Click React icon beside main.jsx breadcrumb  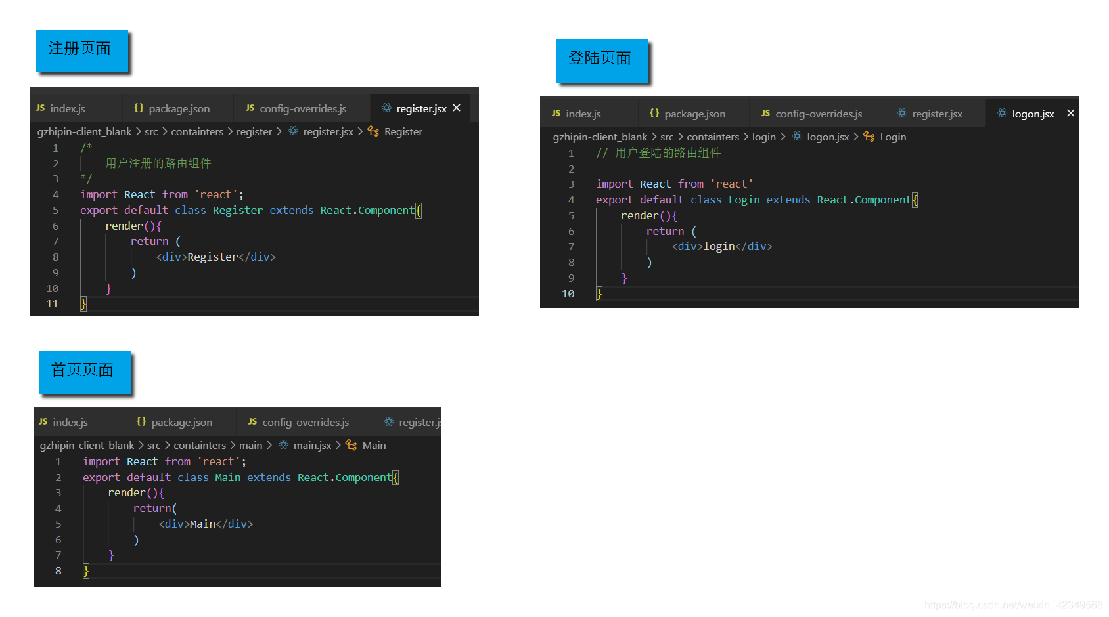point(283,445)
